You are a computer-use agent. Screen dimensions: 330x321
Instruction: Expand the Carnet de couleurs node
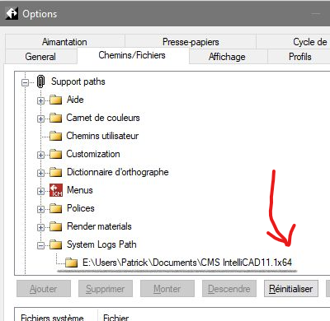[x=40, y=119]
